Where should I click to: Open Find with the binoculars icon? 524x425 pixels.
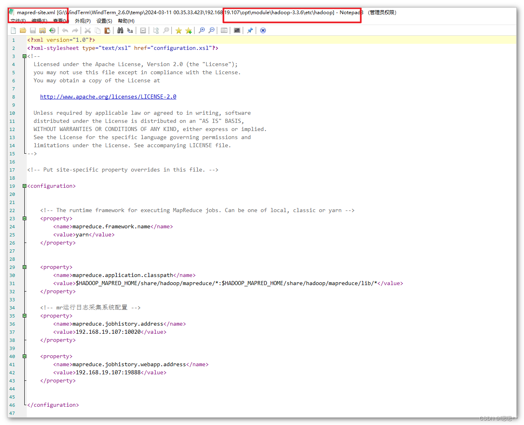tap(120, 30)
